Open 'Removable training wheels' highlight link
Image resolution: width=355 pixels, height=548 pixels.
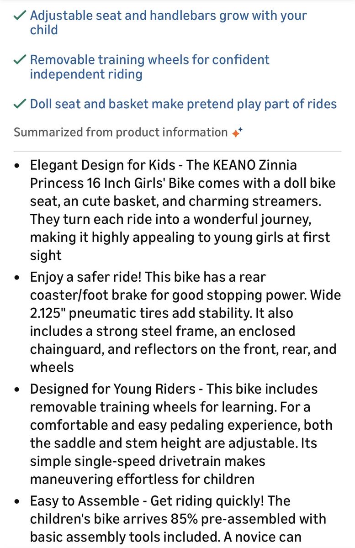click(150, 67)
